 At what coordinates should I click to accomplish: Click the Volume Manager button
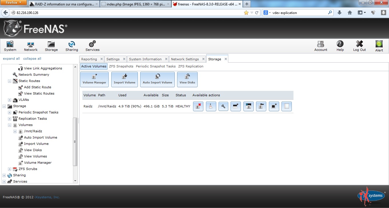94,79
